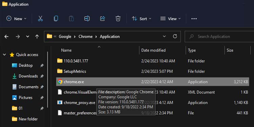Unpin Desktop using its pin icon

[42, 65]
